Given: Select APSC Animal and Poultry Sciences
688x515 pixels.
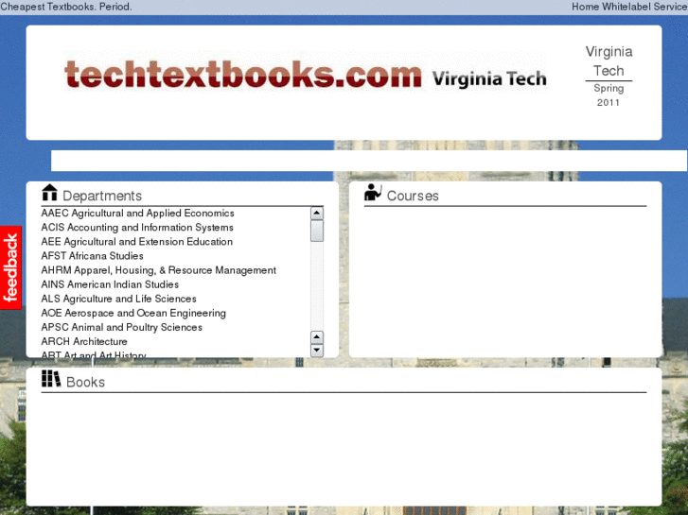Looking at the screenshot, I should coord(122,327).
